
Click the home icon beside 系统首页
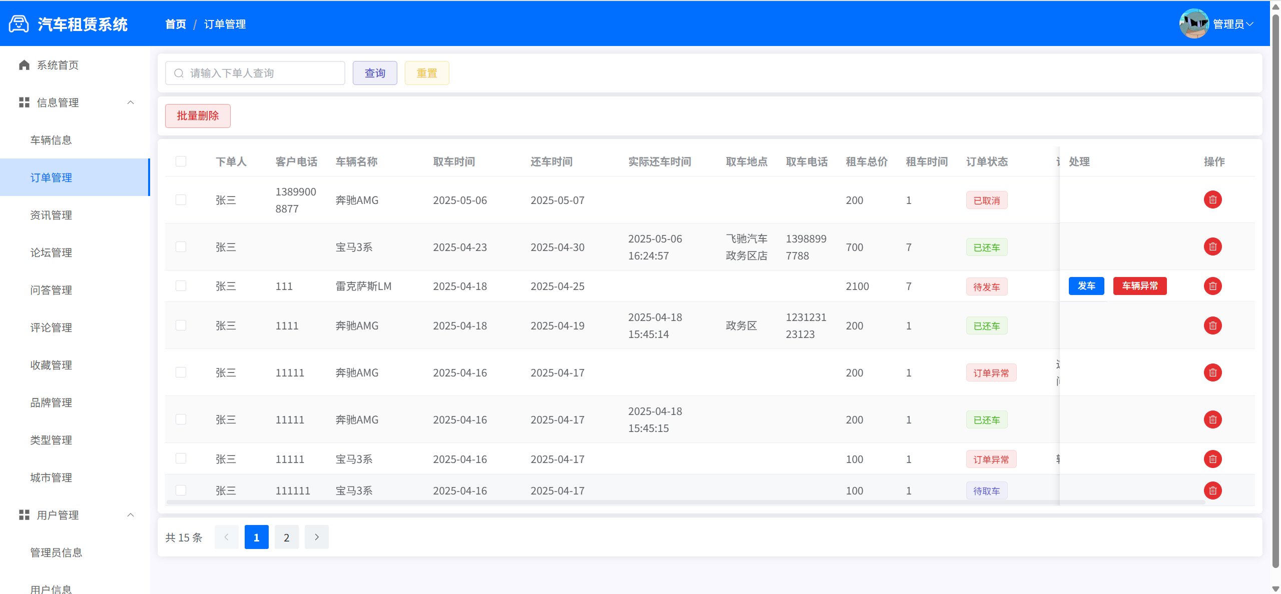pyautogui.click(x=24, y=65)
